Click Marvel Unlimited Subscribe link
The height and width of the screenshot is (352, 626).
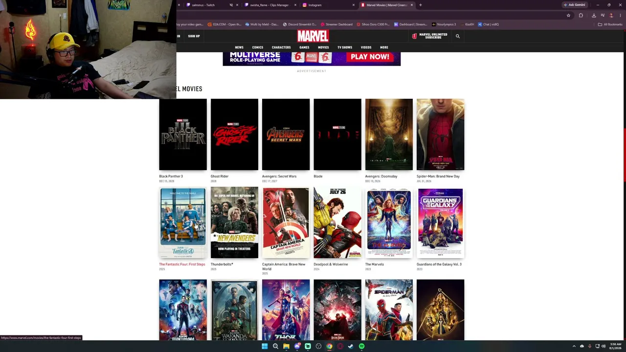pyautogui.click(x=433, y=36)
